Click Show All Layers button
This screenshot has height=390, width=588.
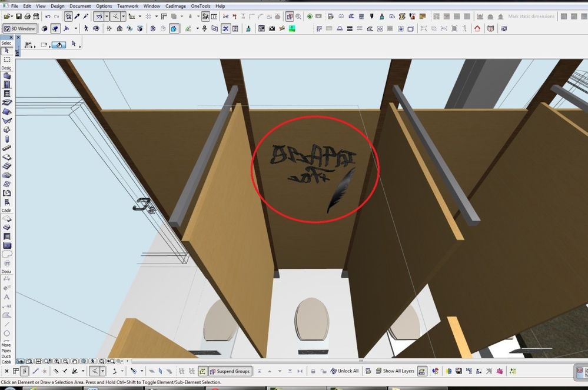(x=396, y=371)
